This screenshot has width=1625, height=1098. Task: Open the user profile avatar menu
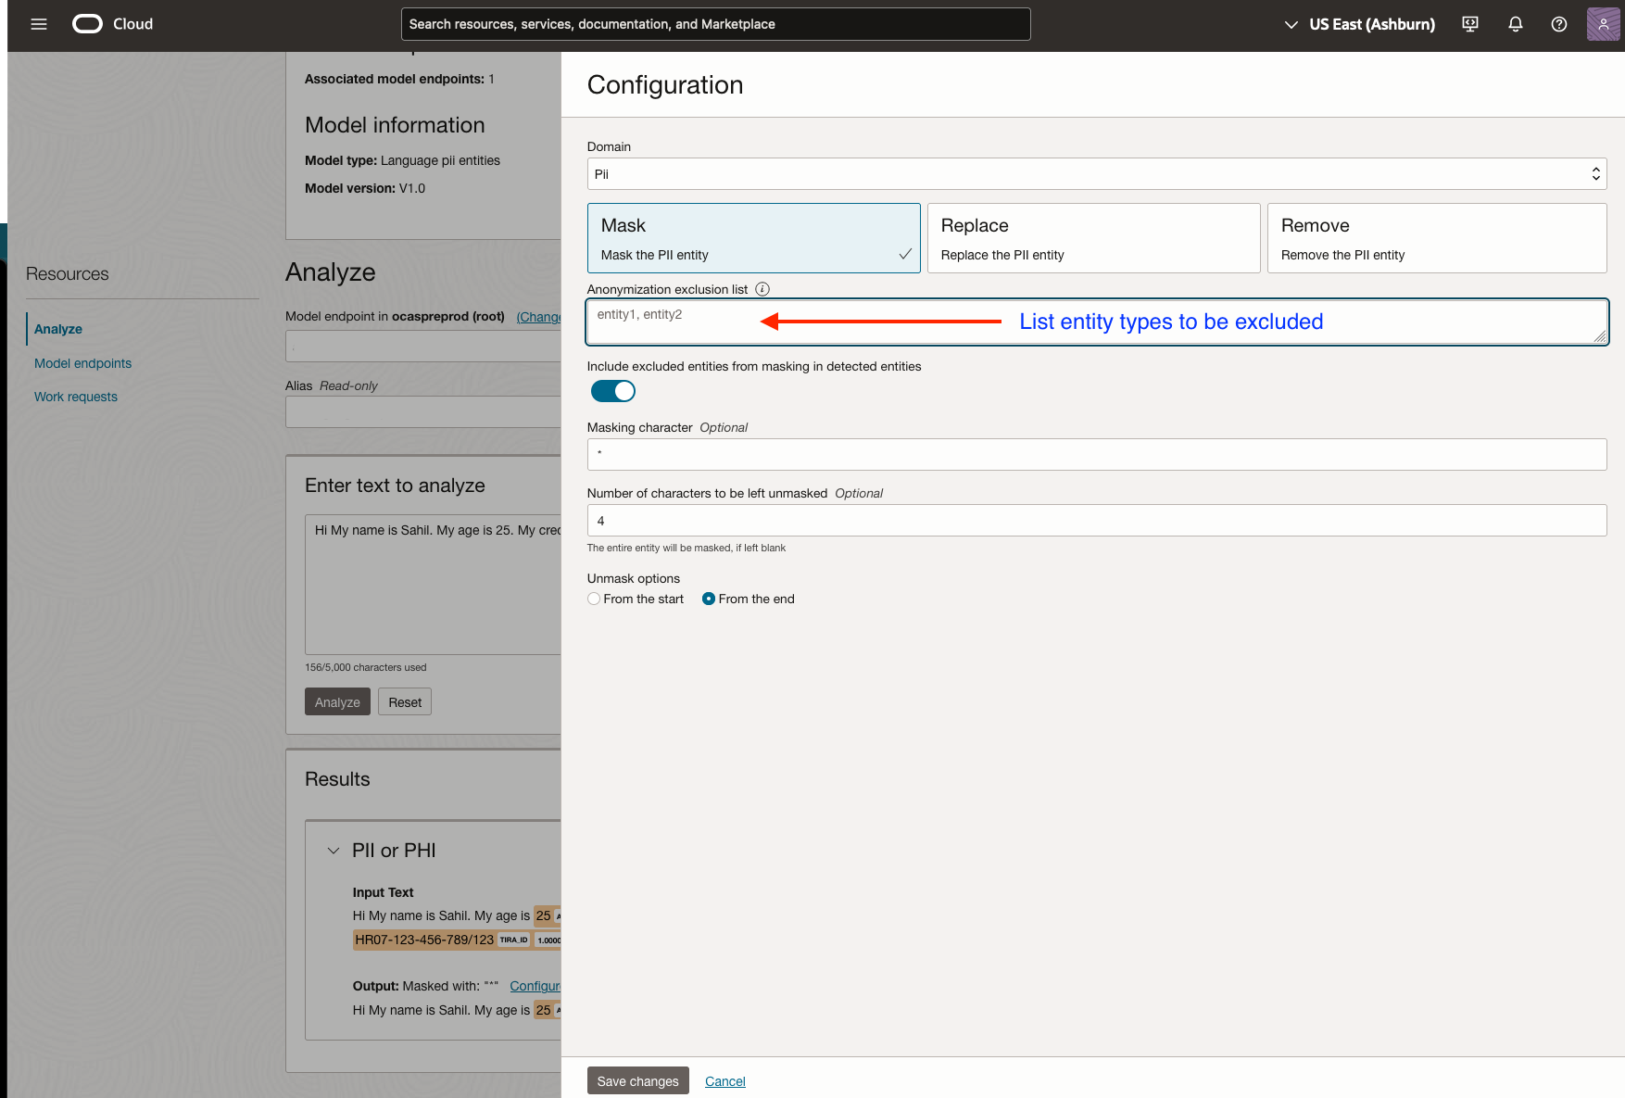(1604, 24)
